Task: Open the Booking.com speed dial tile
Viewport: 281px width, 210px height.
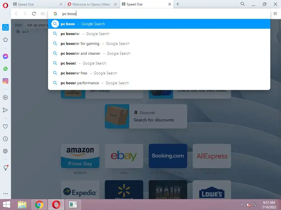Action: pyautogui.click(x=168, y=156)
